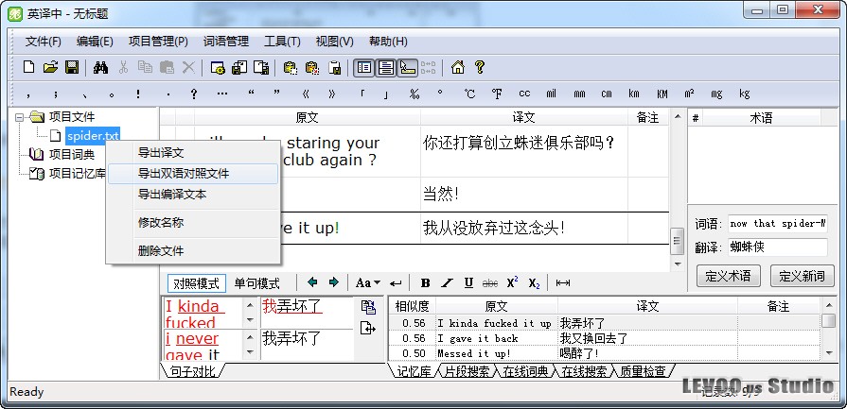Image resolution: width=847 pixels, height=409 pixels.
Task: Click the grayed paste icon
Action: tap(167, 67)
